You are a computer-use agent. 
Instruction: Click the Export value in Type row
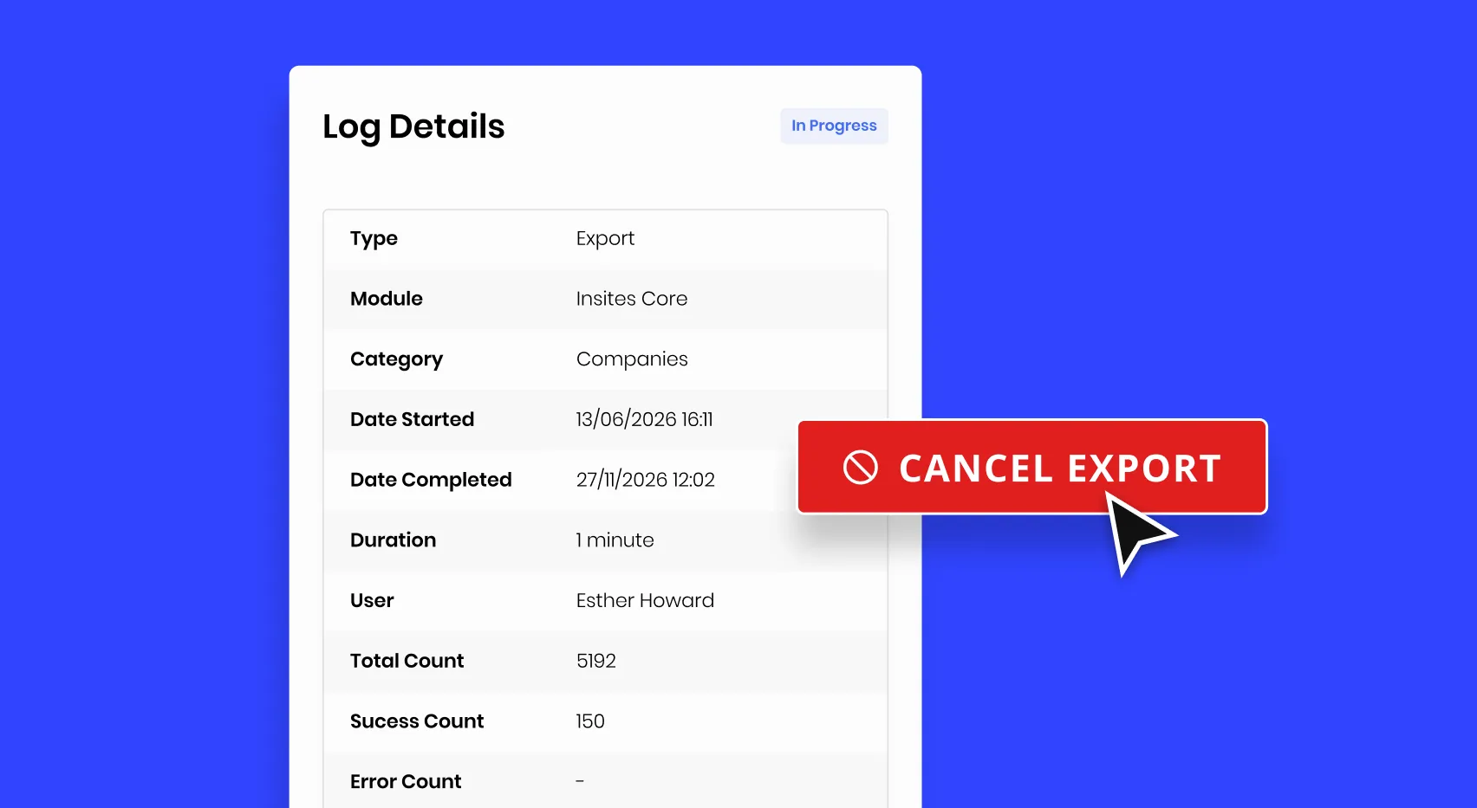[x=605, y=239]
